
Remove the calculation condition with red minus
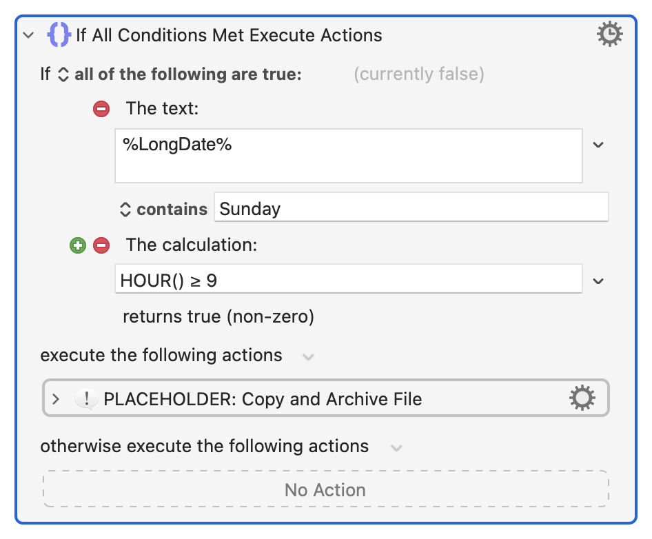click(x=101, y=245)
